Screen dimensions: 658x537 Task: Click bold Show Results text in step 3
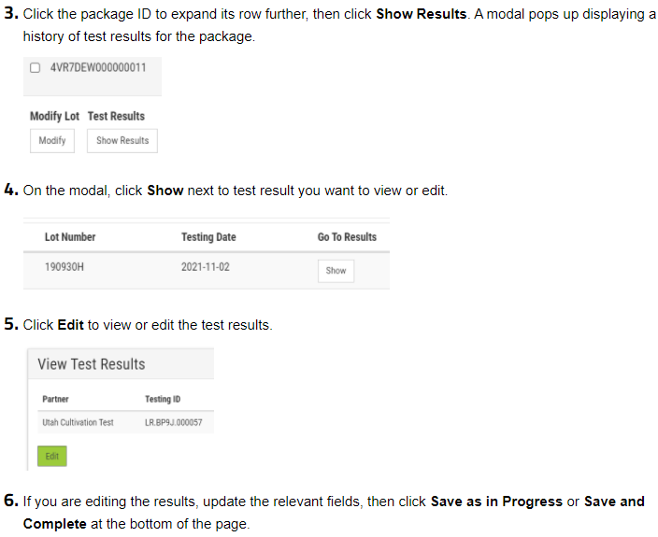(x=422, y=14)
